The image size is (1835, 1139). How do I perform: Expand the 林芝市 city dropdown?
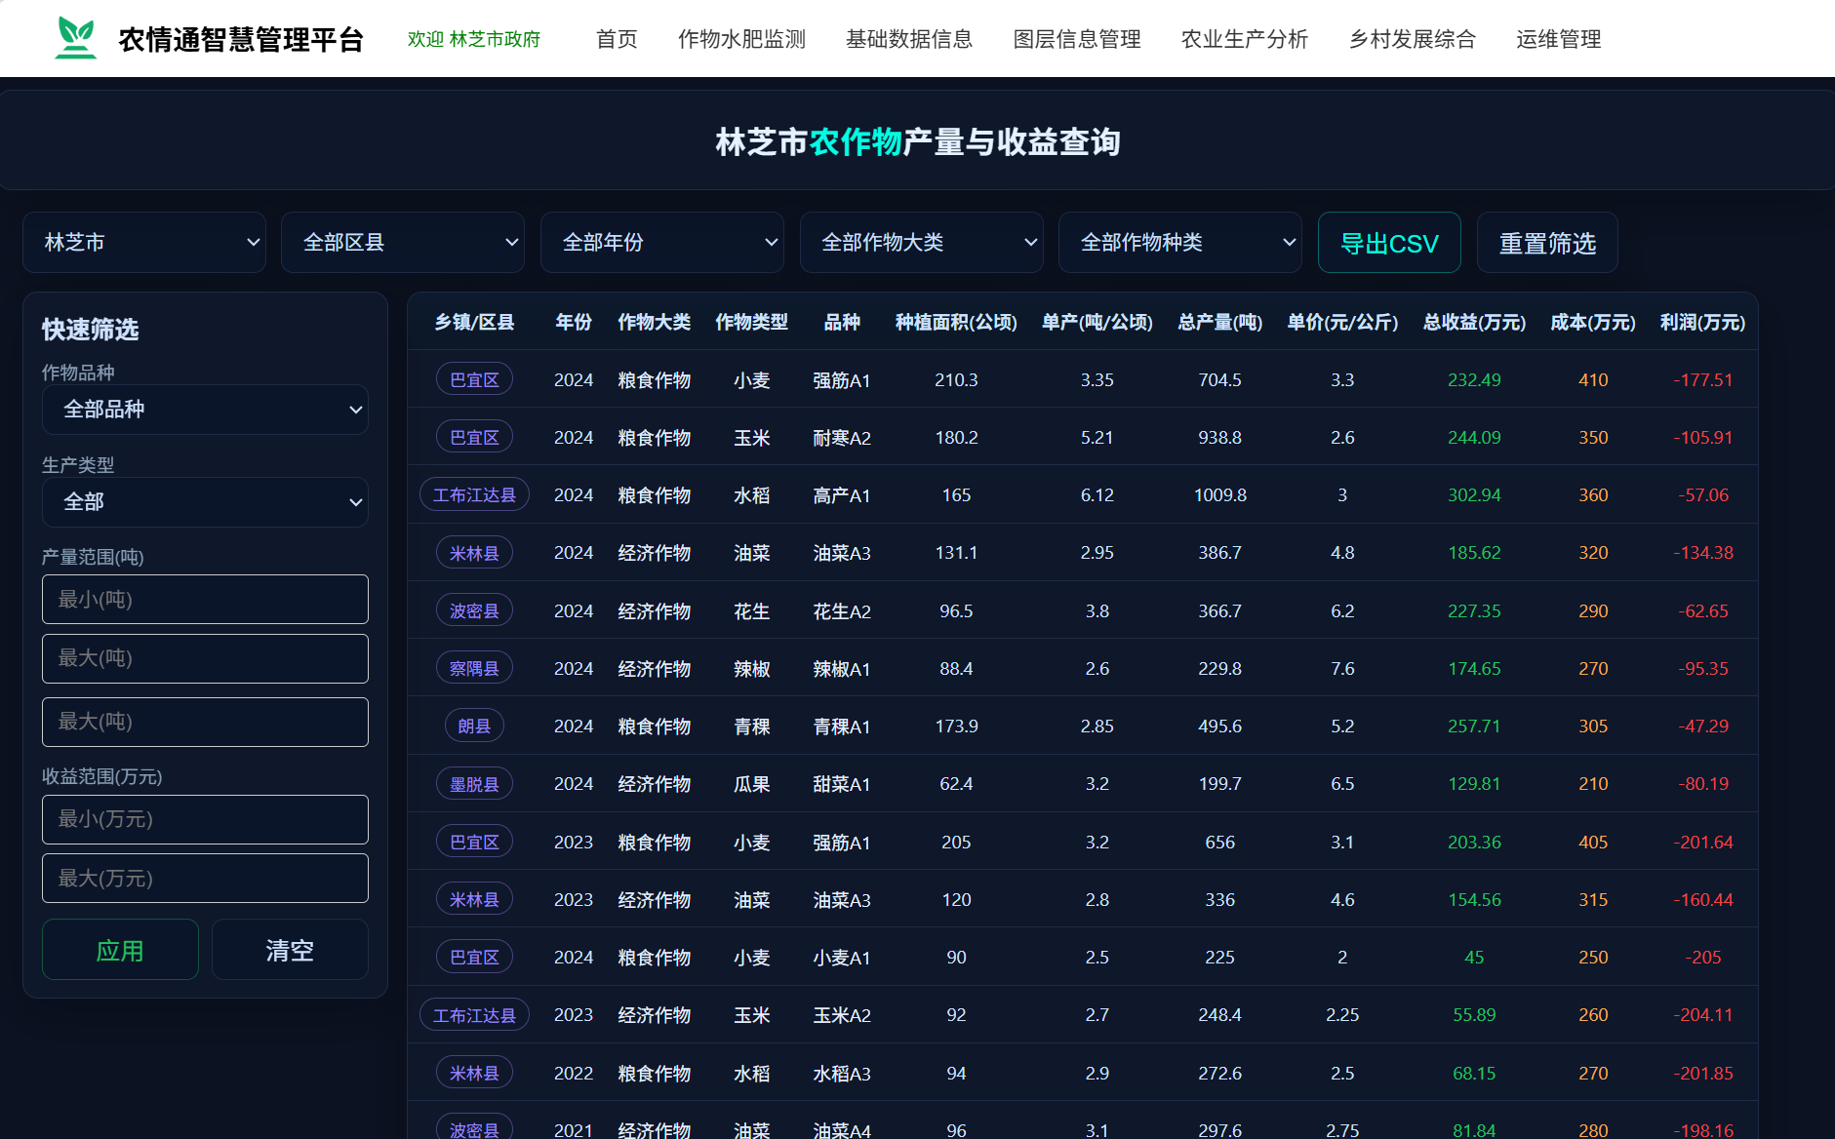[144, 242]
